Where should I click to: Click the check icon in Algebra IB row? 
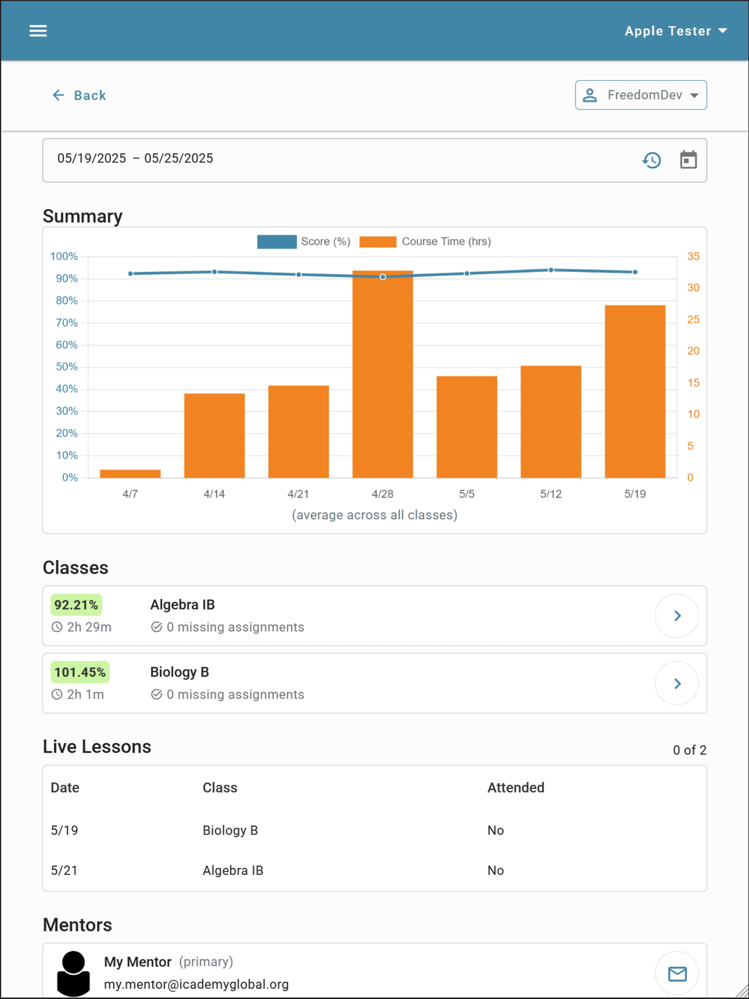click(x=156, y=627)
